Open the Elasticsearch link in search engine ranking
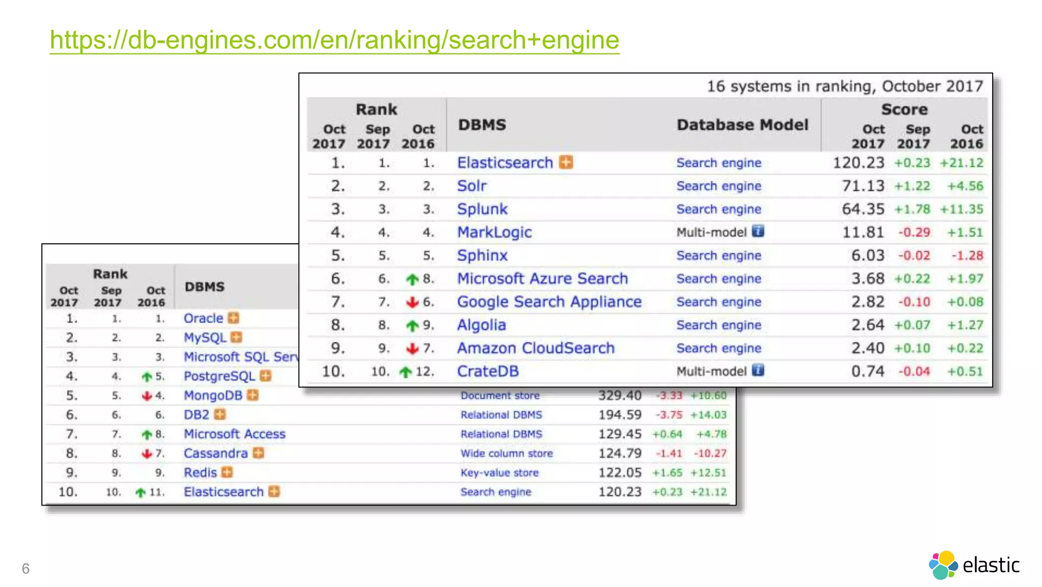1042x587 pixels. (505, 162)
